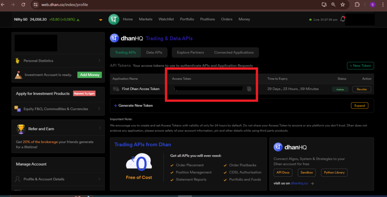Click the browser back arrow
The image size is (387, 197).
point(3,5)
